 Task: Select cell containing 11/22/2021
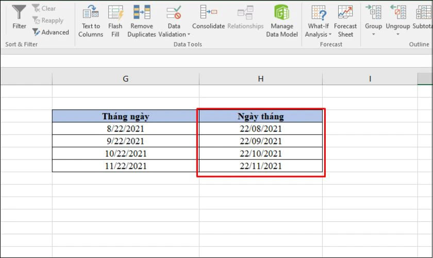click(126, 166)
